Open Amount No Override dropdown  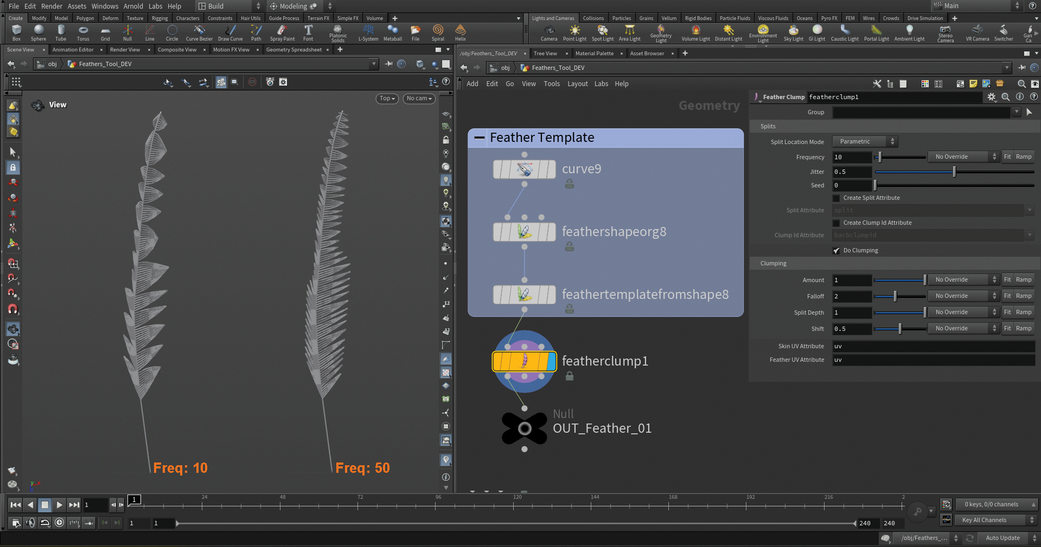coord(963,279)
